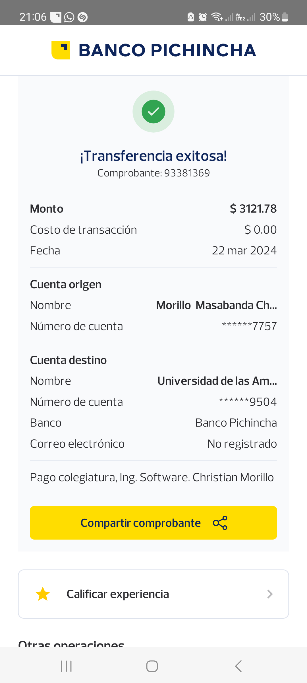The width and height of the screenshot is (307, 683).
Task: Tap the Wi-Fi signal icon in status bar
Action: 217,17
